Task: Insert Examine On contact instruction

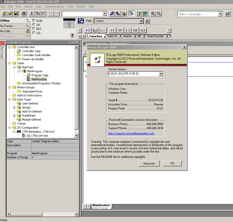Action: [112, 30]
